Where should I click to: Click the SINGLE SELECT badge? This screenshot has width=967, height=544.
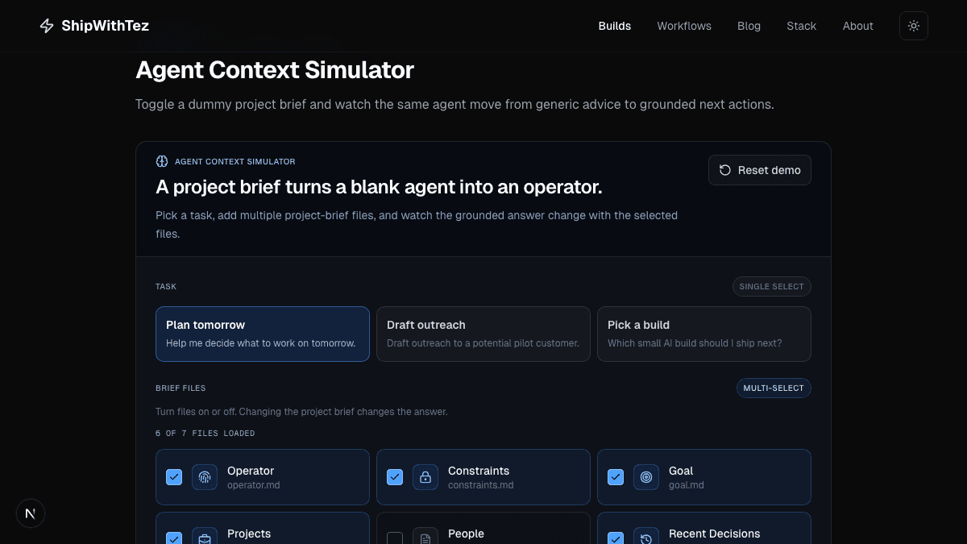click(772, 286)
